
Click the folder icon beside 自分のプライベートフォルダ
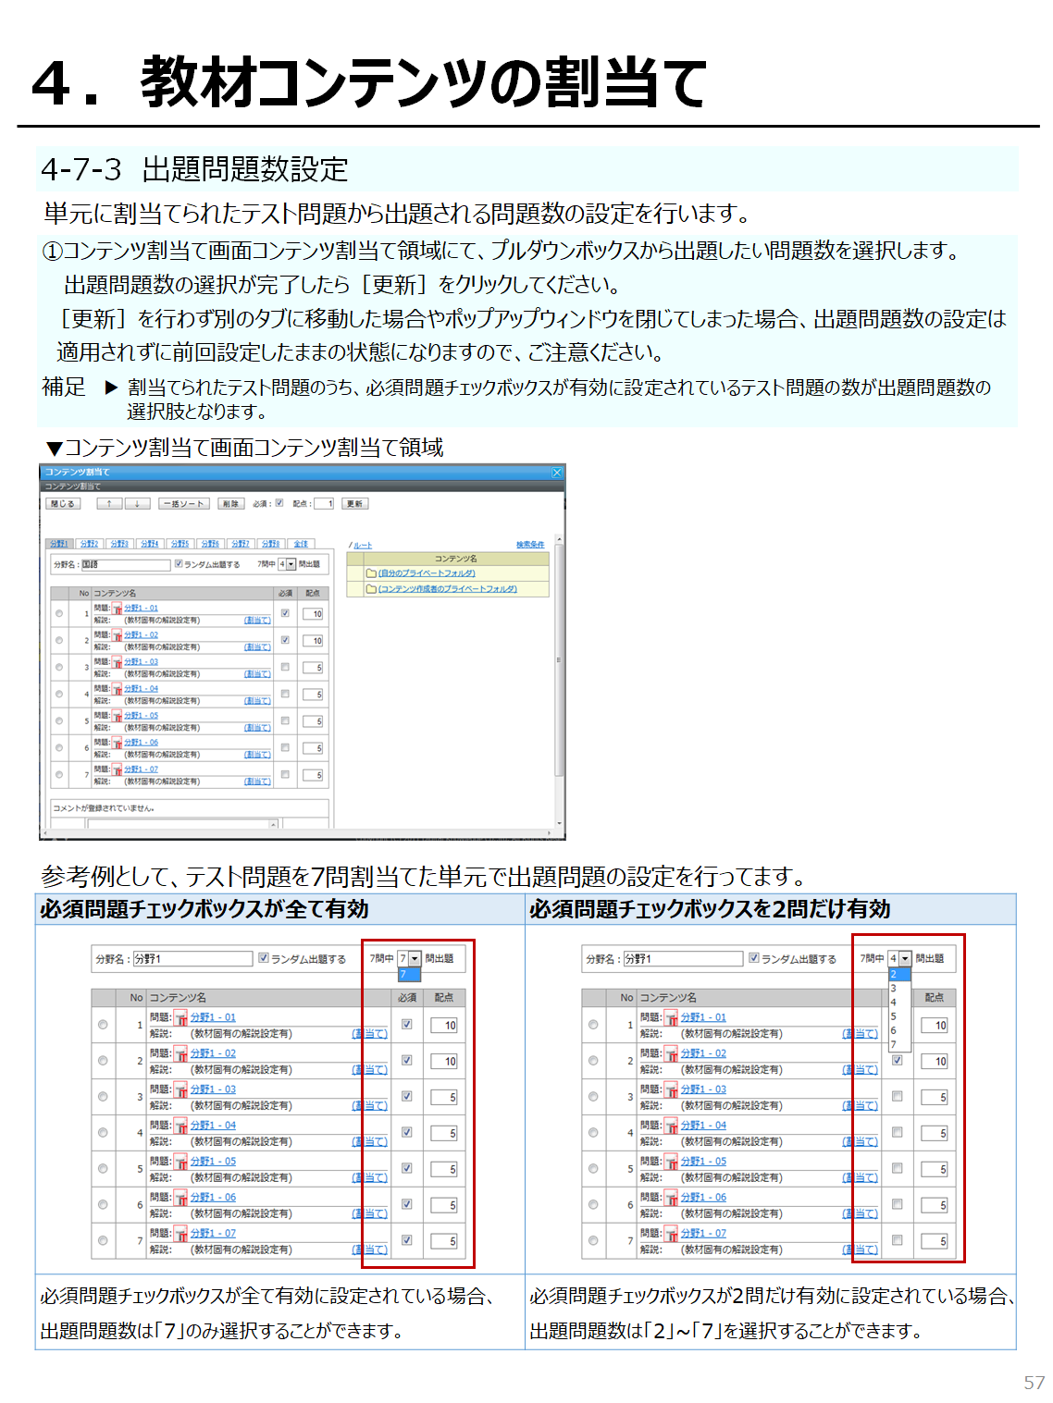[371, 573]
